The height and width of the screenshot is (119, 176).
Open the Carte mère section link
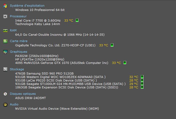(19, 41)
